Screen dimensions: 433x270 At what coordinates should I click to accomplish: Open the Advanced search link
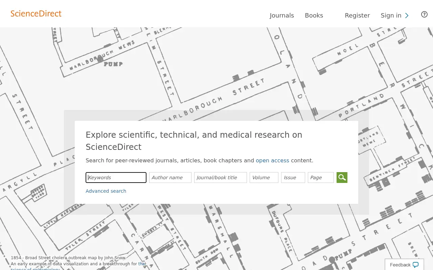pos(106,191)
